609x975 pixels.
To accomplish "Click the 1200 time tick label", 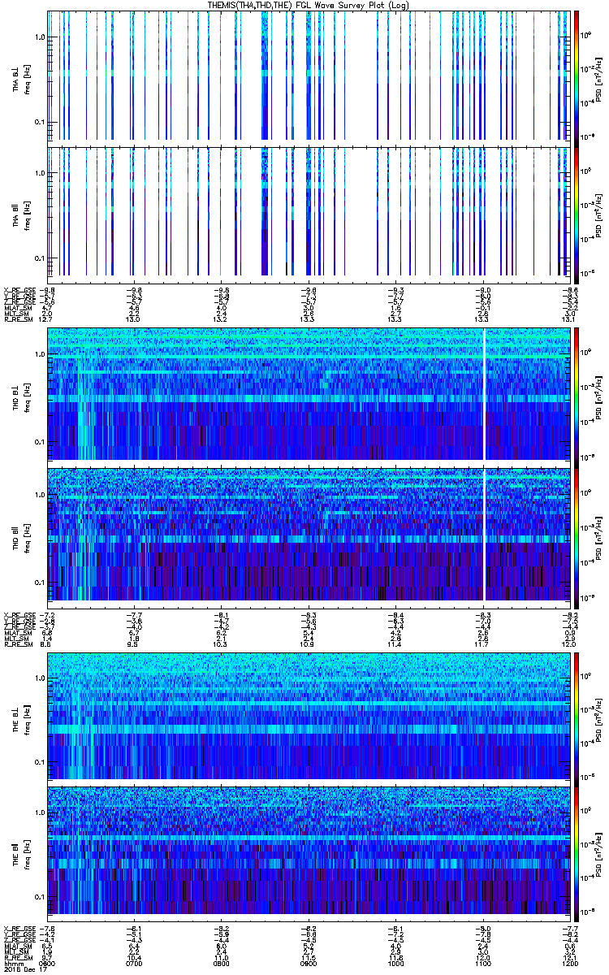I will [x=571, y=963].
